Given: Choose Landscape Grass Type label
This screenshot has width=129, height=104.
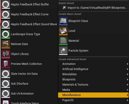Looking at the screenshot, I should 26,34.
